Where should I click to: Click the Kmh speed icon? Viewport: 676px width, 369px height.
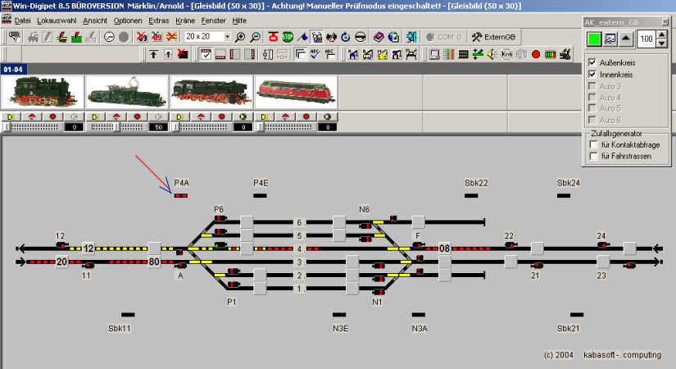[506, 54]
